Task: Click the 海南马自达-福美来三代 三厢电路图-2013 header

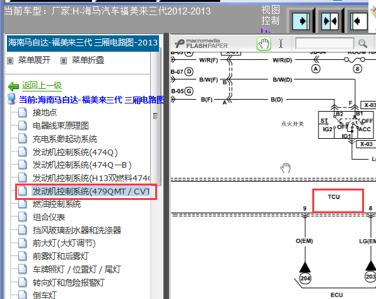Action: click(83, 43)
